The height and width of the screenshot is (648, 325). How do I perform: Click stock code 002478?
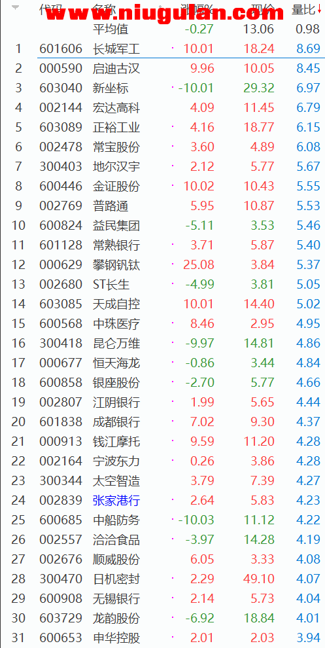pos(61,147)
